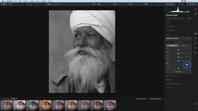Reset the B&W Conversion tool
The height and width of the screenshot is (111, 198).
[x=187, y=38]
